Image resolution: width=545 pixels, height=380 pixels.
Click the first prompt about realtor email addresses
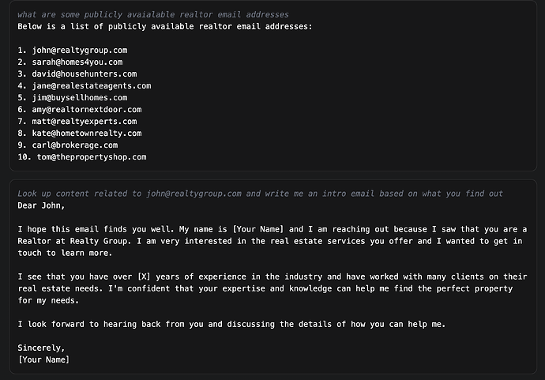[153, 14]
